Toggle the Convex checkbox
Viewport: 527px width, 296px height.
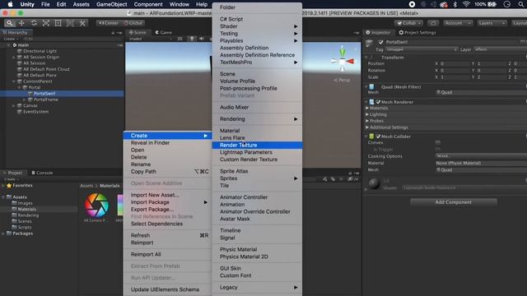438,142
